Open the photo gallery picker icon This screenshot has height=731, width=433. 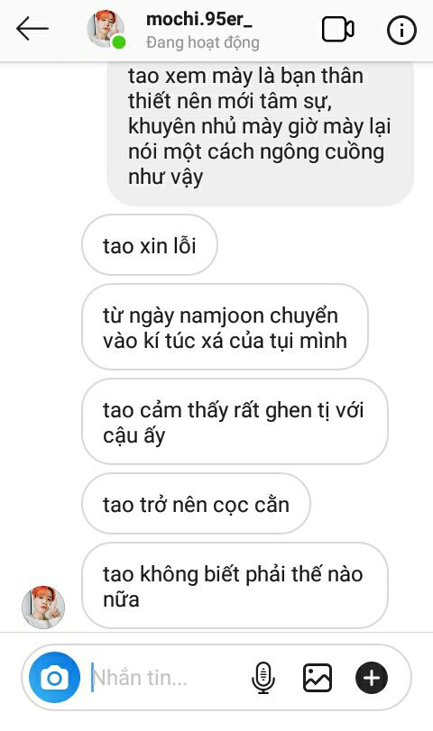[318, 678]
